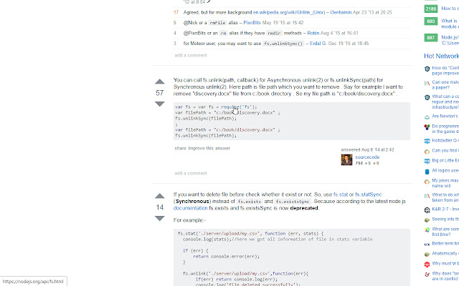This screenshot has width=459, height=286.
Task: Open the sourcecode username link
Action: (x=369, y=157)
